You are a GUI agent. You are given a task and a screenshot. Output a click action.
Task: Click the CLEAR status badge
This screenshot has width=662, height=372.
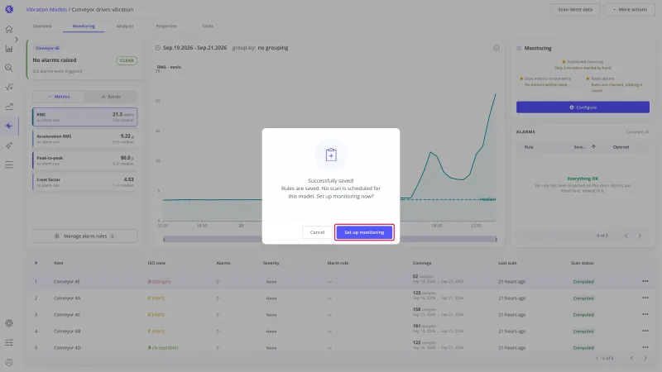127,60
